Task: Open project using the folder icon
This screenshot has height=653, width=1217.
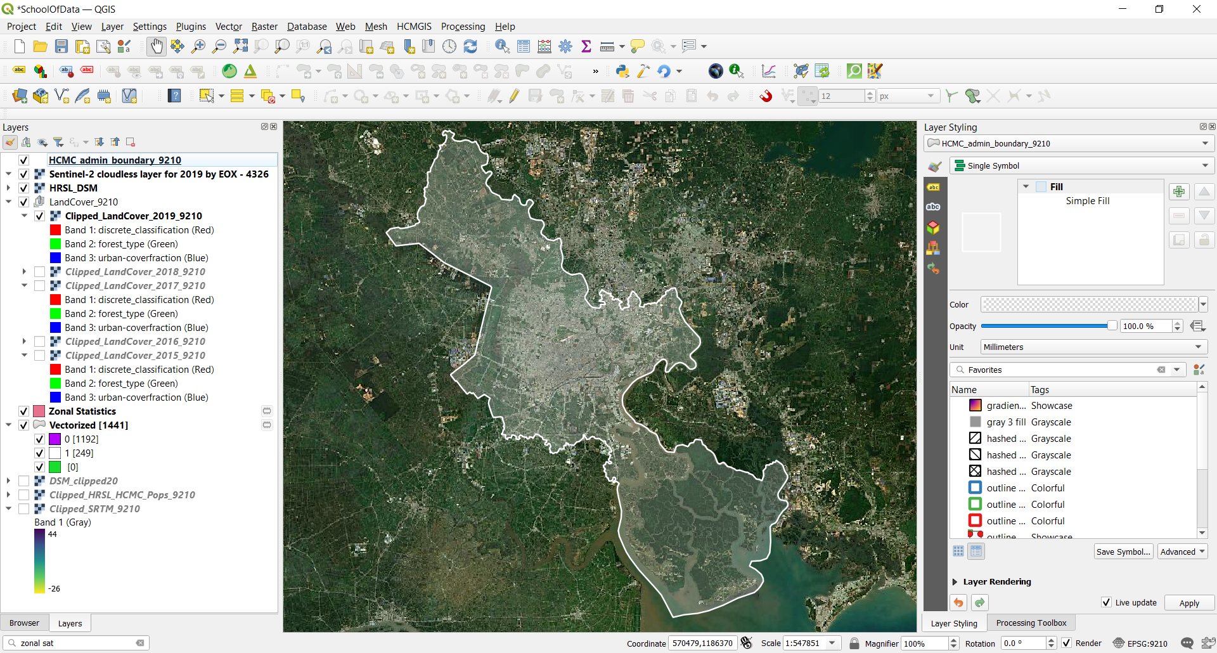Action: pyautogui.click(x=41, y=46)
